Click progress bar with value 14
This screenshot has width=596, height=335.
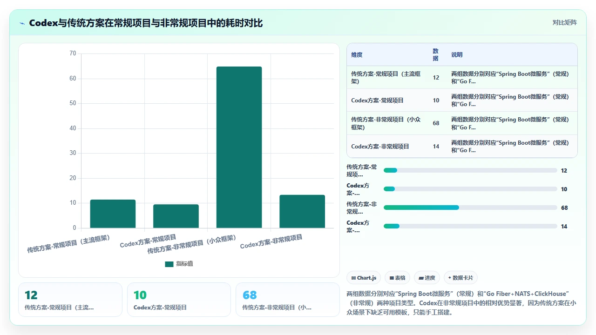coord(470,226)
